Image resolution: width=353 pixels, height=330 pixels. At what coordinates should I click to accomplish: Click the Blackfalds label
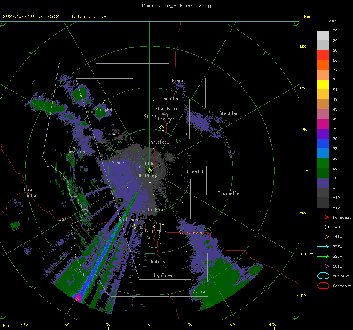click(x=167, y=109)
